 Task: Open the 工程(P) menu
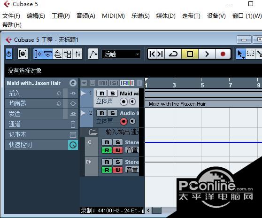[x=61, y=16]
